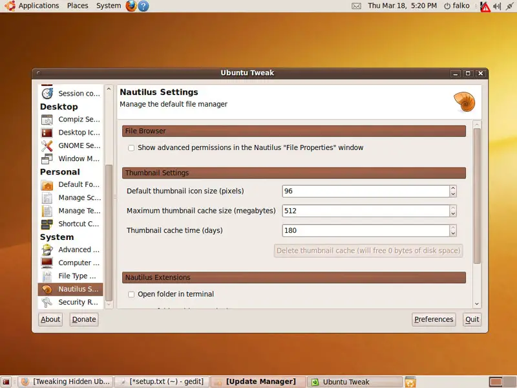The height and width of the screenshot is (388, 517).
Task: Click the date and time clock in top panel
Action: pos(402,6)
